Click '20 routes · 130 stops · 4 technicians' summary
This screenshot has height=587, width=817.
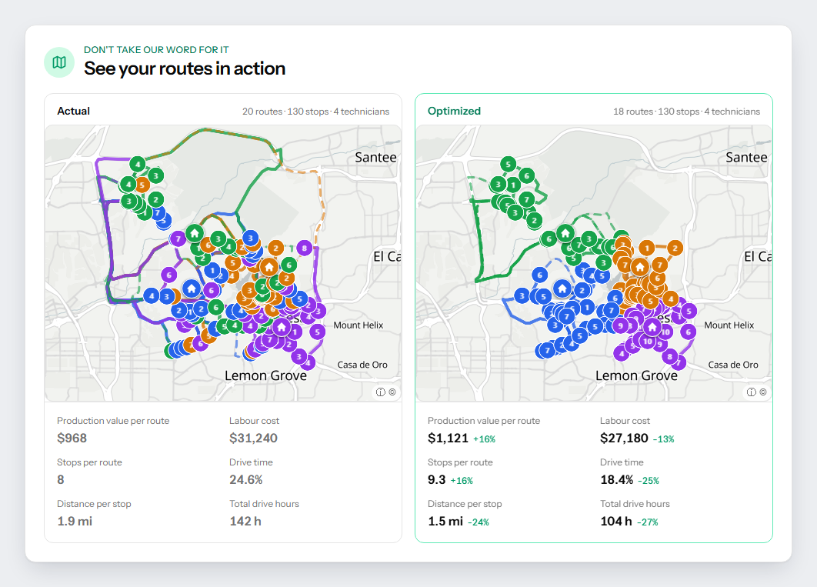[315, 112]
